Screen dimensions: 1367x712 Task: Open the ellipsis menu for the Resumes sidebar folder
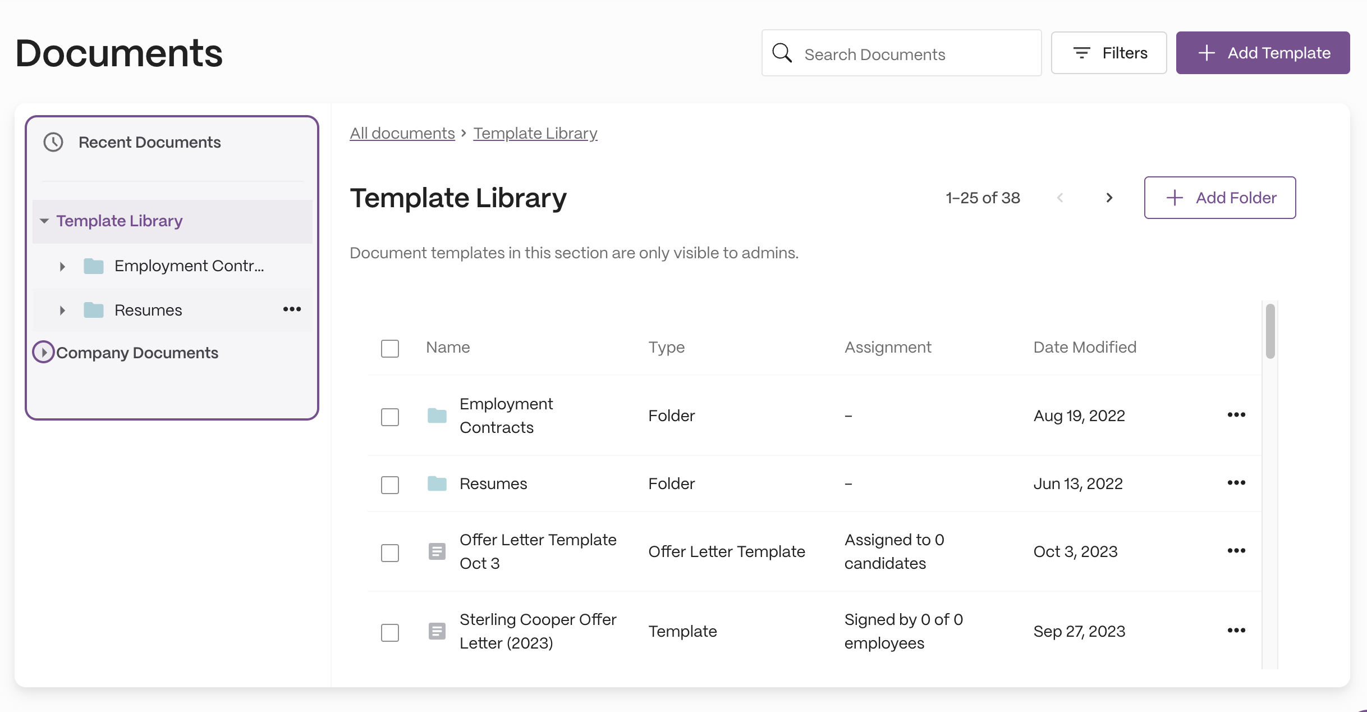click(292, 309)
